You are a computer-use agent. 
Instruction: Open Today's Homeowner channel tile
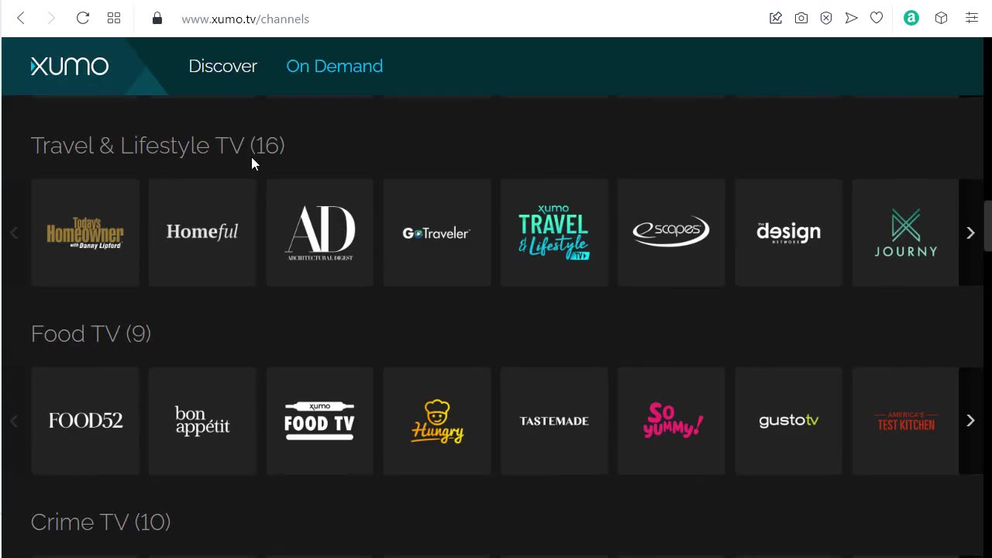point(85,232)
